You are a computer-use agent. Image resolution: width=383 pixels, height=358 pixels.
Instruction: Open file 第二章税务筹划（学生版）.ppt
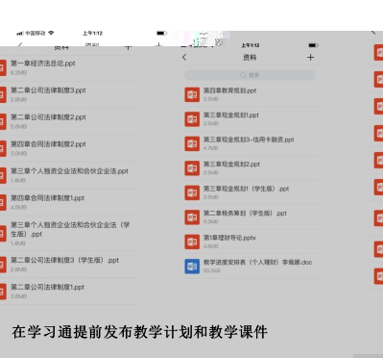[246, 214]
